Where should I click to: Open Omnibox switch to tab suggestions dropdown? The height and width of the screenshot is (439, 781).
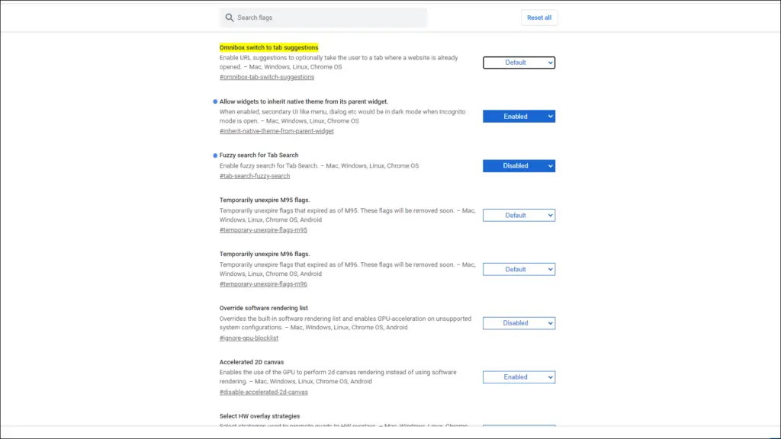click(519, 62)
